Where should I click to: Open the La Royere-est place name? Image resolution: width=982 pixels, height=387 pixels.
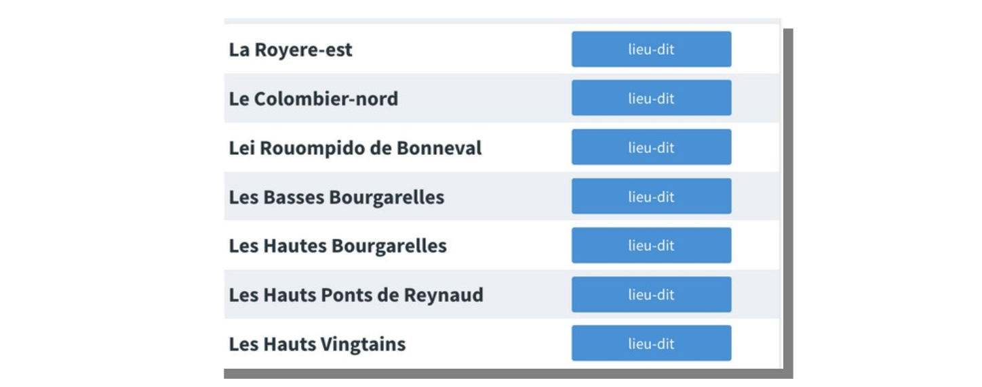coord(290,50)
